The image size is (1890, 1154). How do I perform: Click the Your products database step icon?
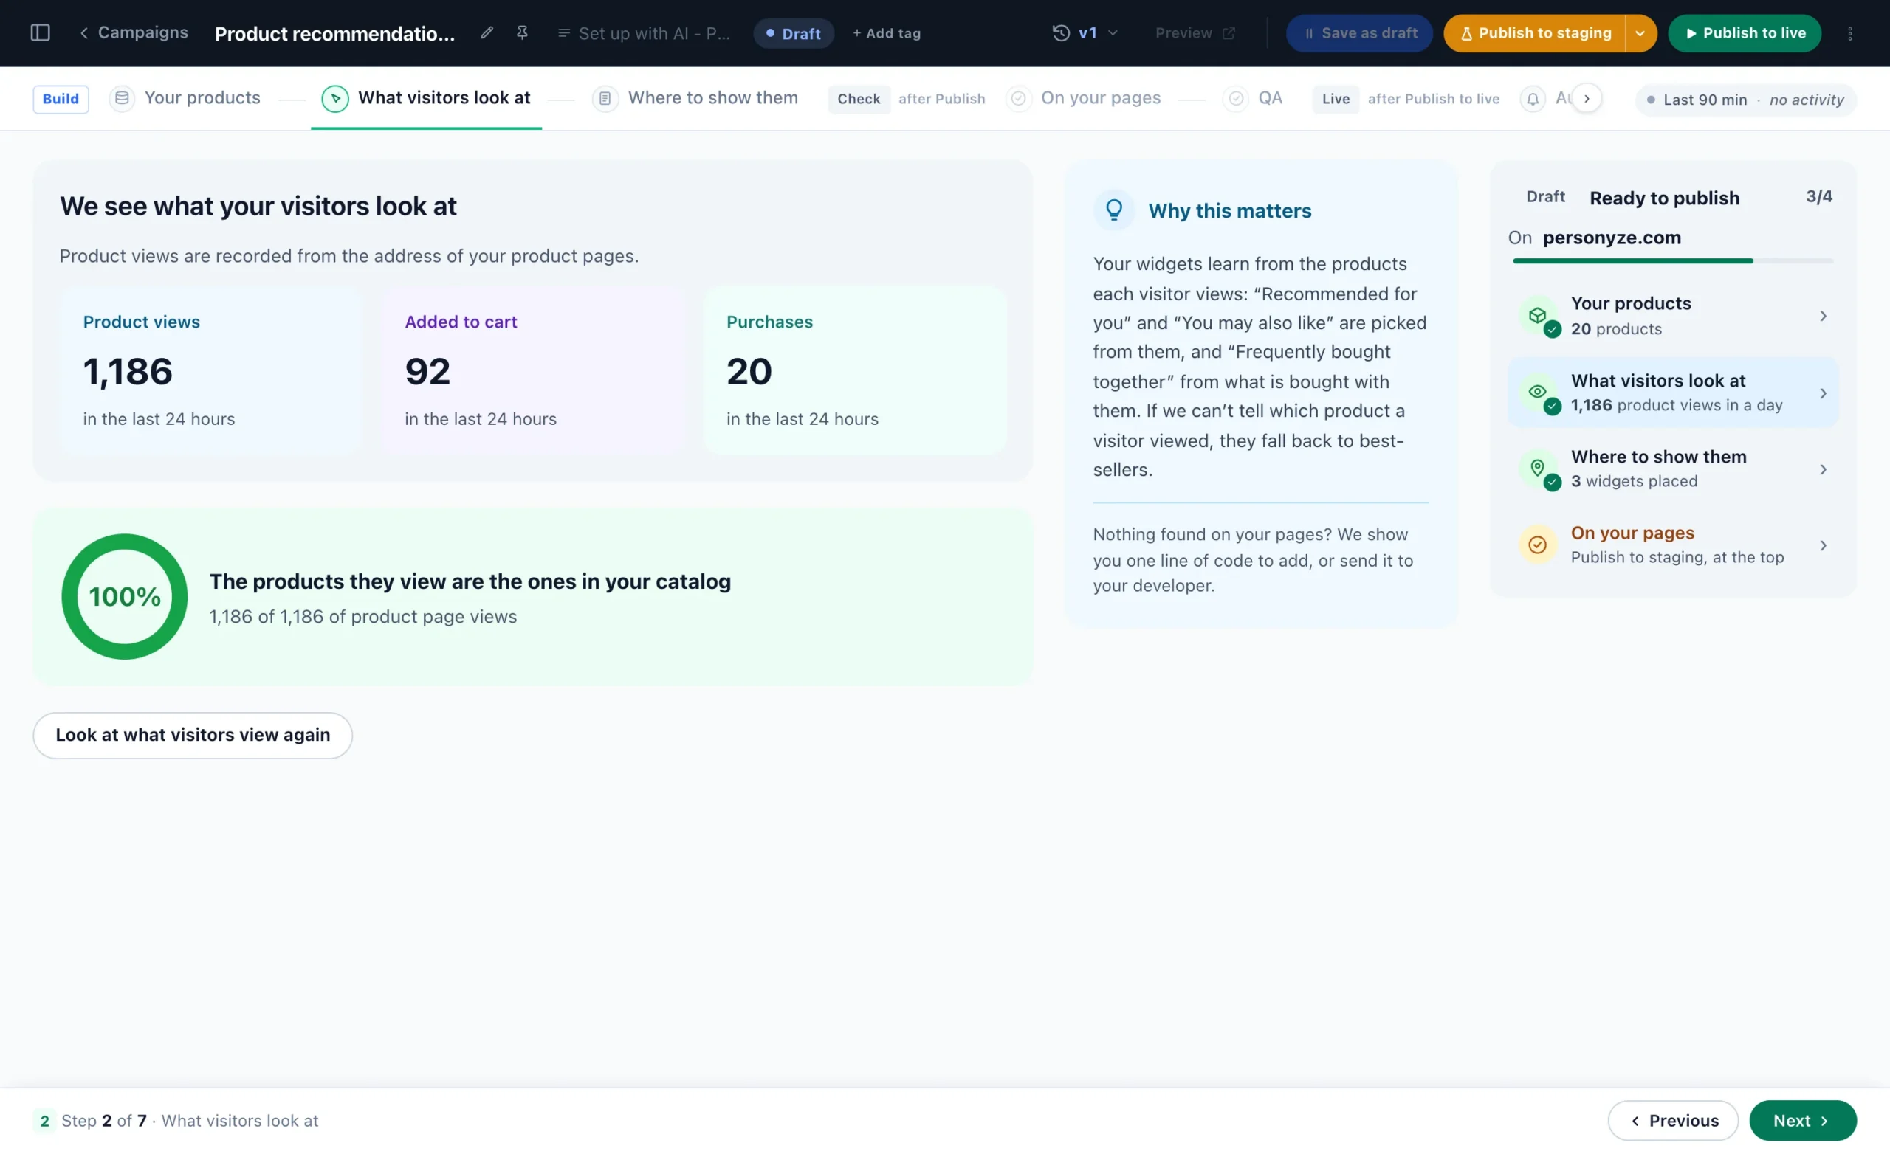(x=121, y=99)
